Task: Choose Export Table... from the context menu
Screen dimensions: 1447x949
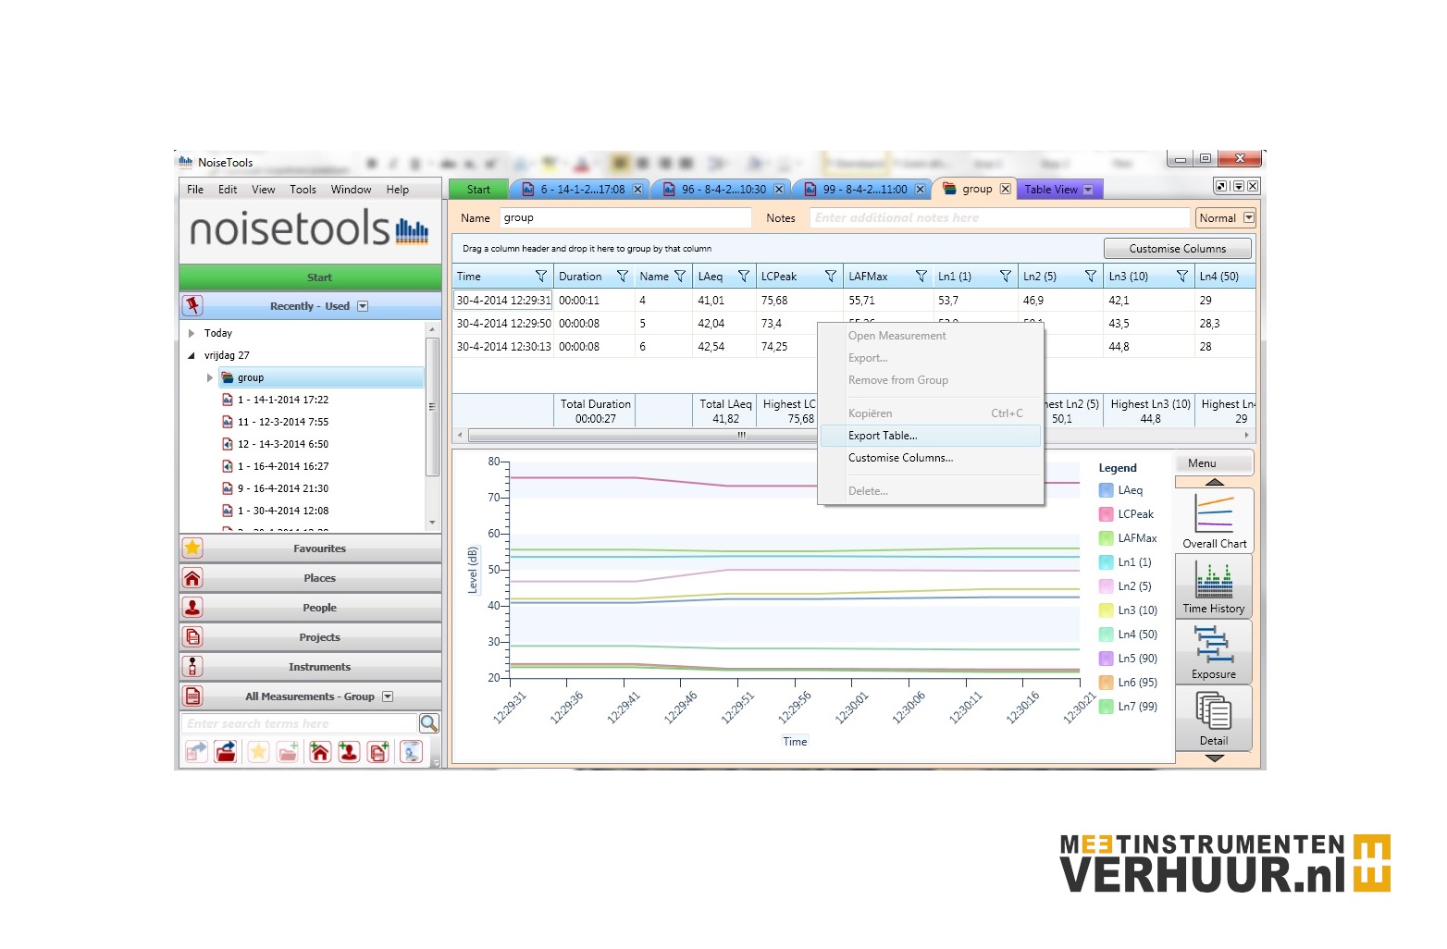Action: point(931,436)
